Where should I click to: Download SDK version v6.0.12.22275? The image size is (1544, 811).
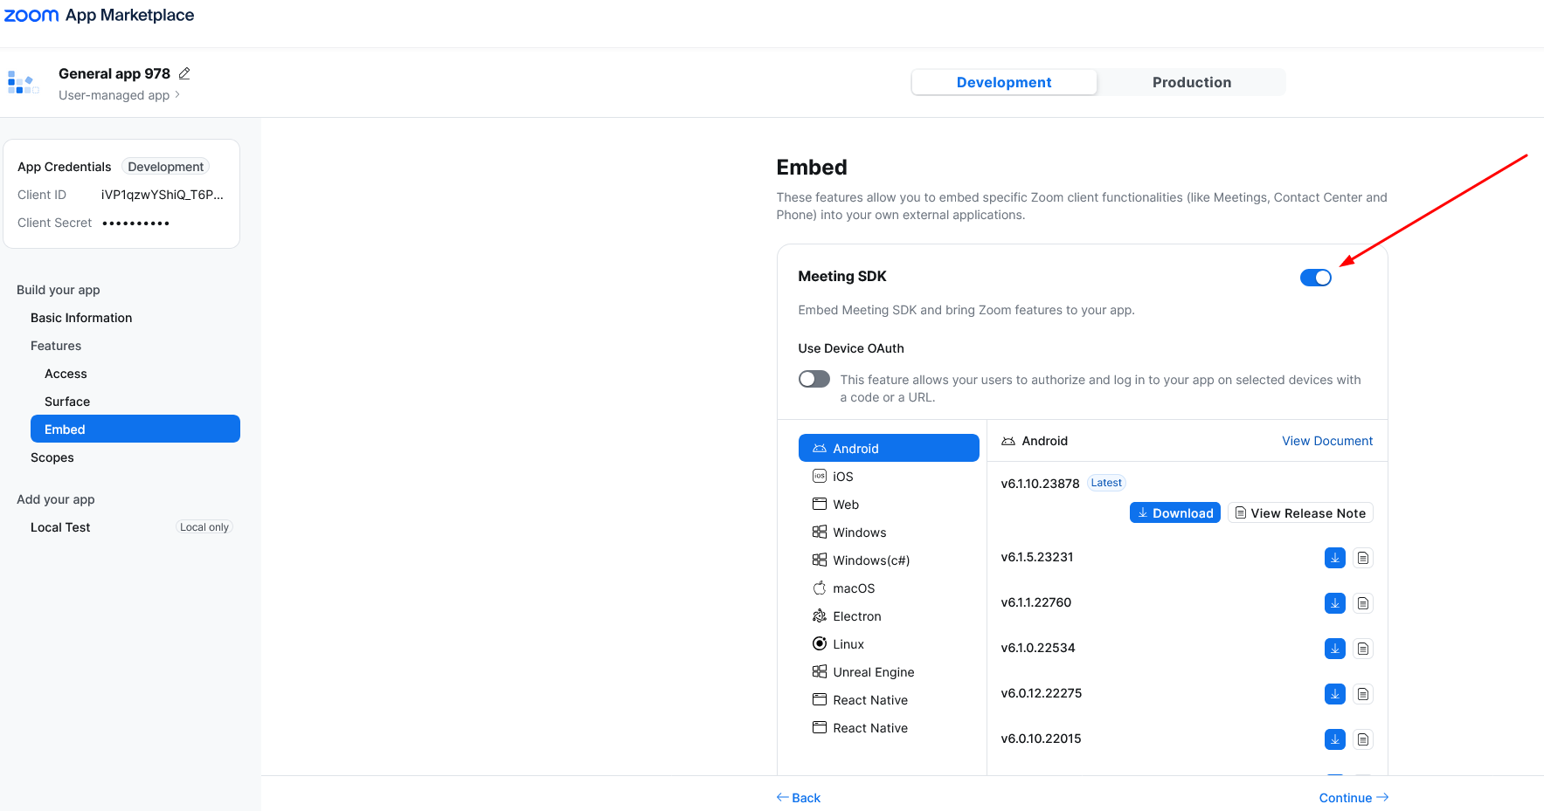(1334, 694)
